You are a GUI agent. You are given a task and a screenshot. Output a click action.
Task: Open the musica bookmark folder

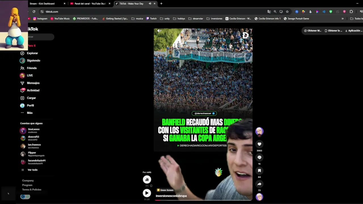(x=137, y=19)
